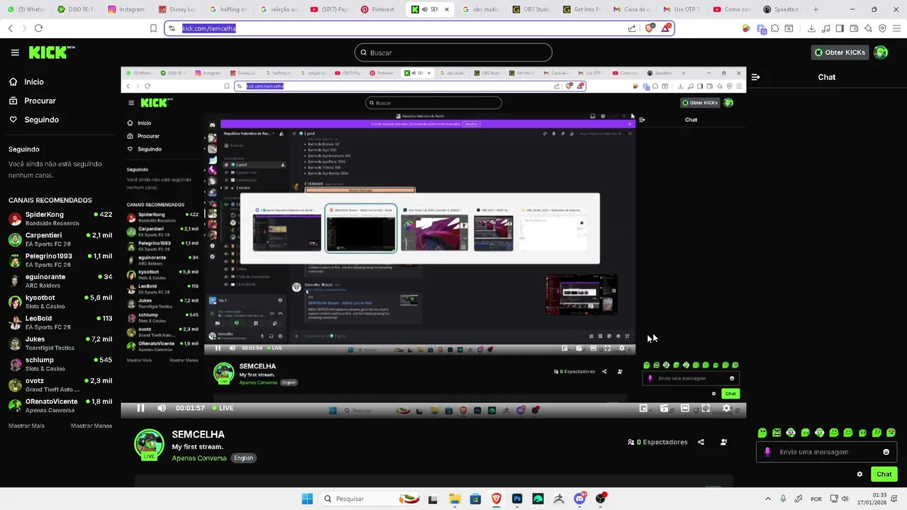Open kyootbot recommended channel

pyautogui.click(x=60, y=302)
